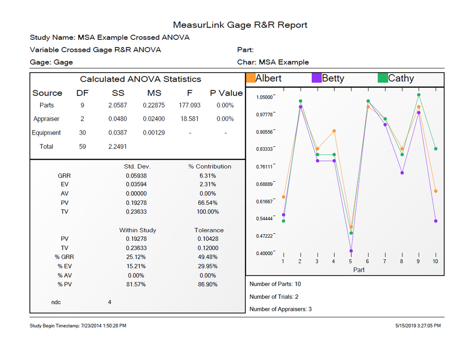Click the green Cathy legend swatch
This screenshot has width=464, height=348.
point(383,78)
